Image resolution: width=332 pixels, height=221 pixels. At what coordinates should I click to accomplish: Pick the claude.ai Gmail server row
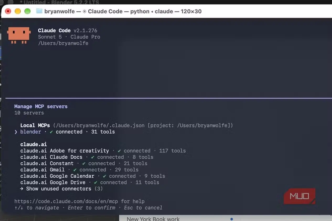tap(79, 170)
